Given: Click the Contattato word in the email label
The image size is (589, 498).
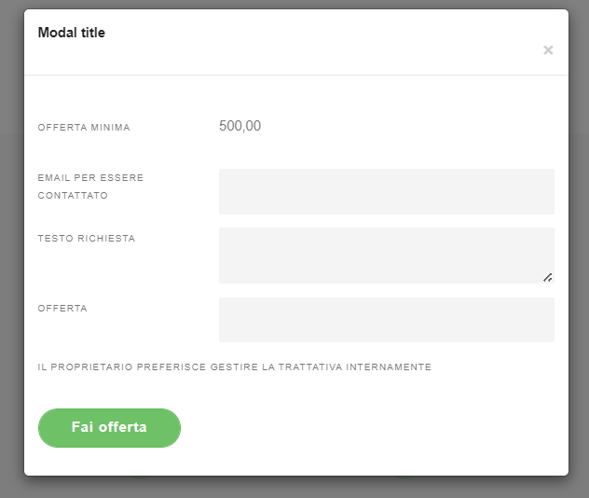Looking at the screenshot, I should 73,196.
